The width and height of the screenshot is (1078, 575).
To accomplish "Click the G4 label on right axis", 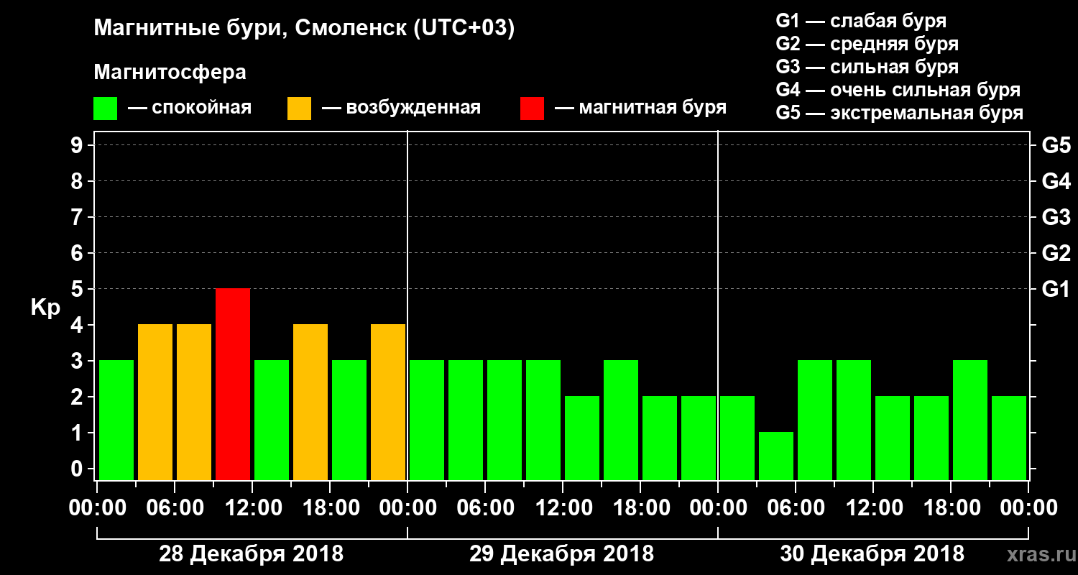I will (x=1056, y=182).
